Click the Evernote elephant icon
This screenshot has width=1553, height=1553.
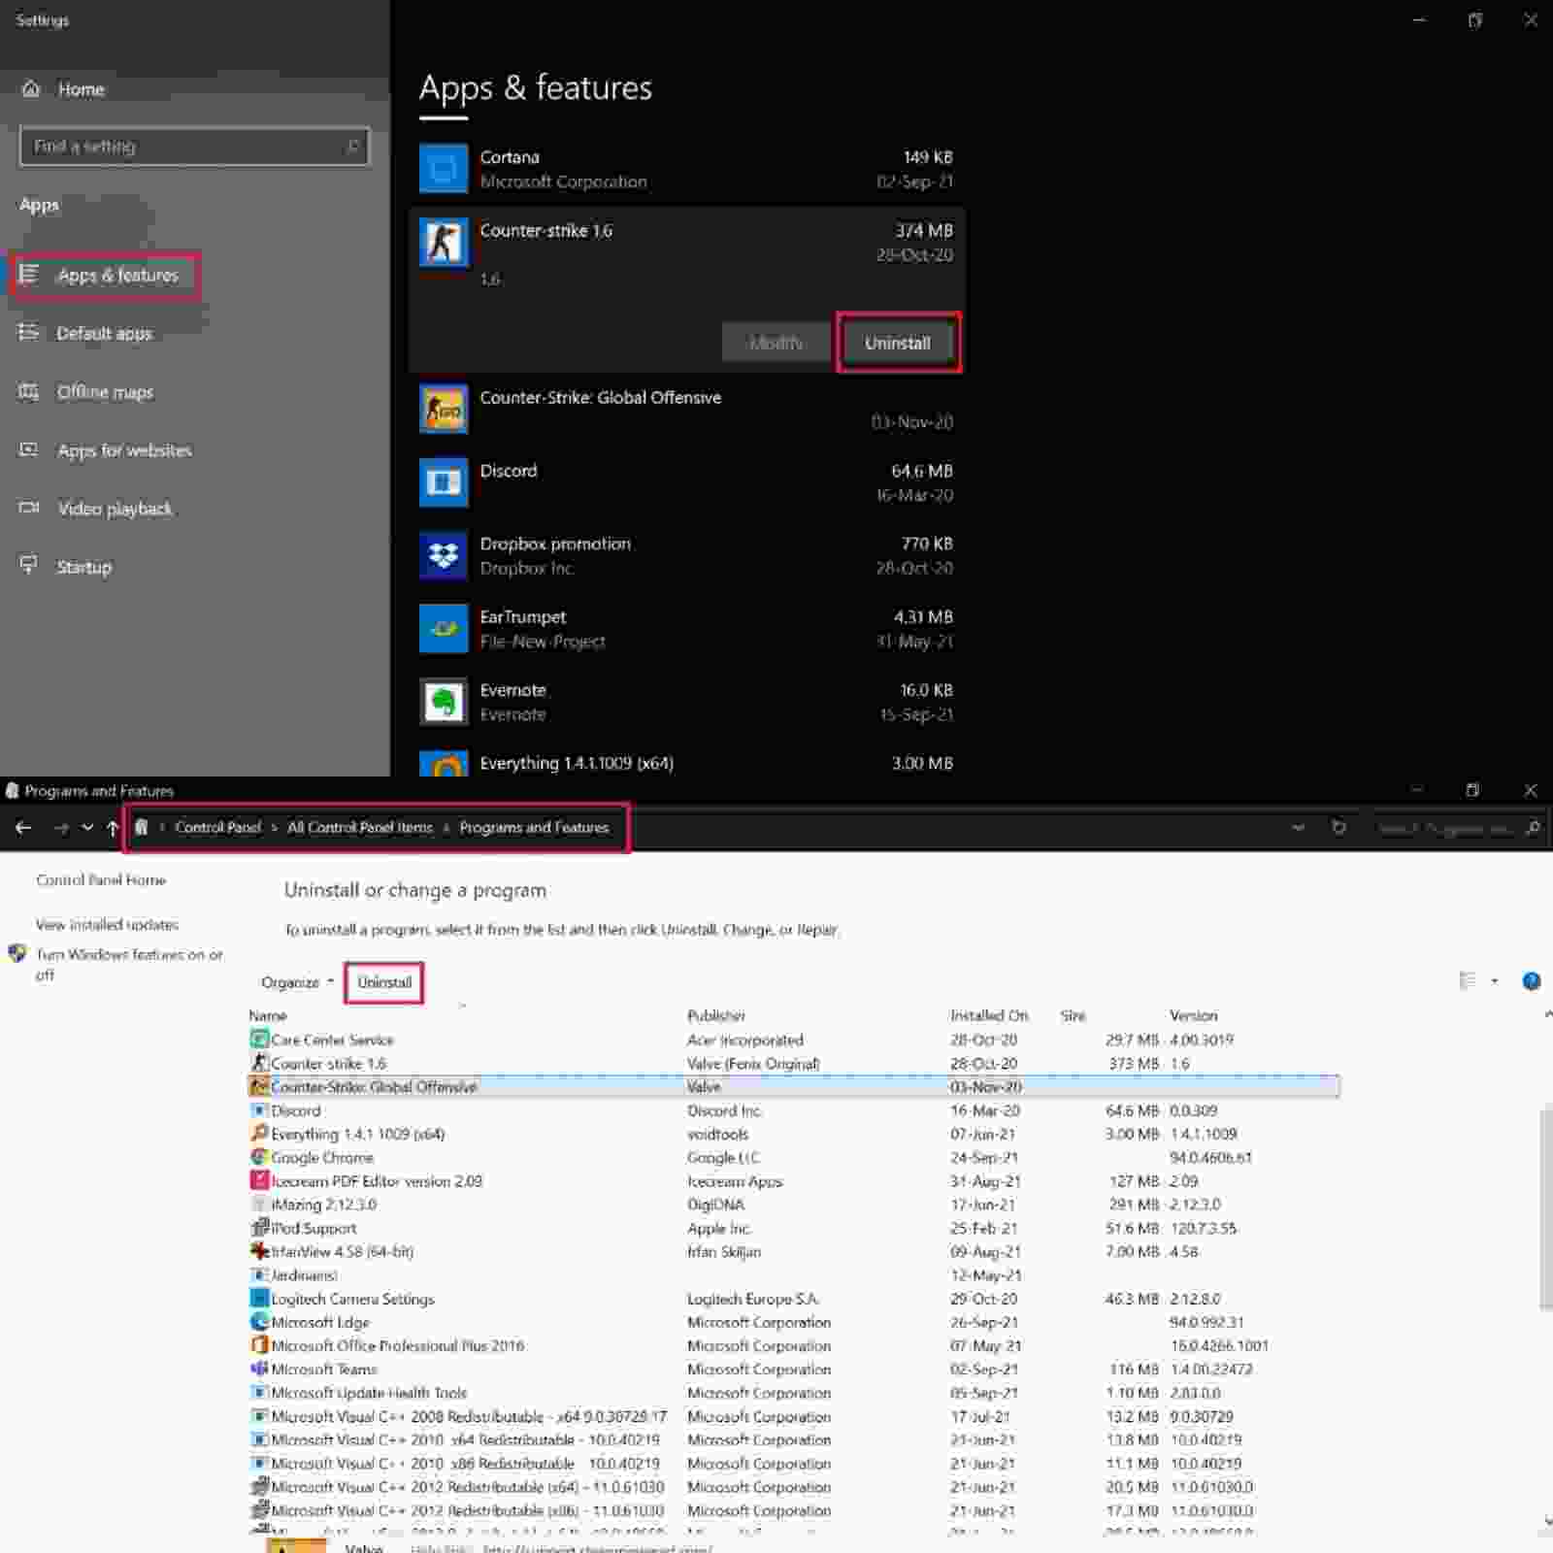444,702
